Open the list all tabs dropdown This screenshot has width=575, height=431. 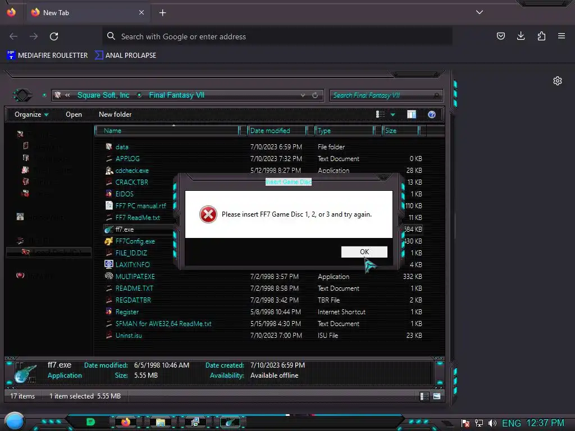pyautogui.click(x=480, y=12)
